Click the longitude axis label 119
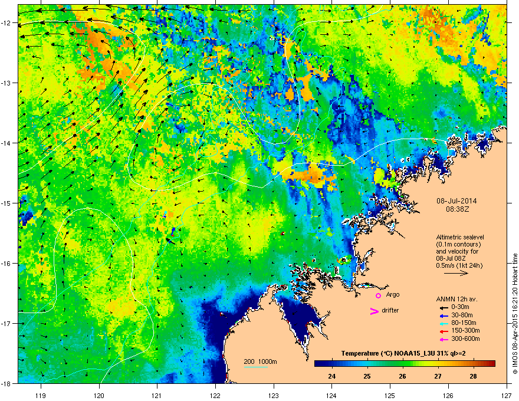The height and width of the screenshot is (401, 519). 41,395
